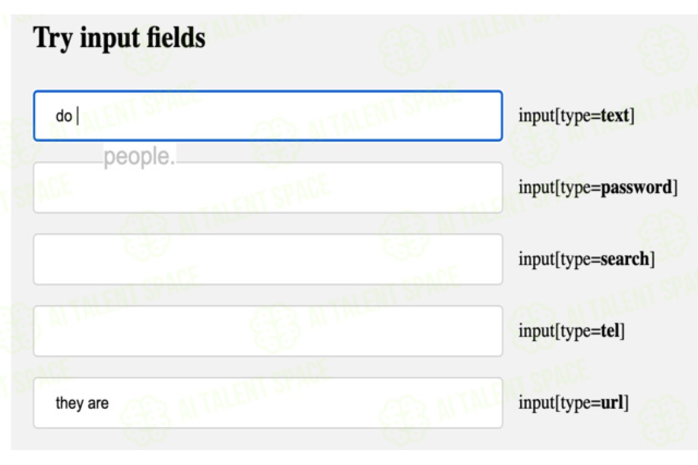Select the input[type=search] label
The width and height of the screenshot is (698, 465).
point(587,259)
